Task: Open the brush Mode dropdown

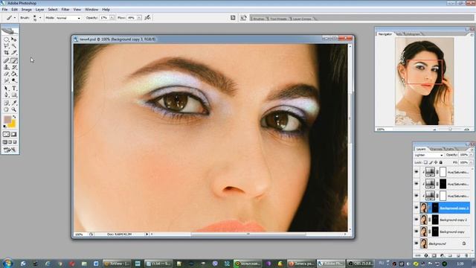Action: point(68,18)
